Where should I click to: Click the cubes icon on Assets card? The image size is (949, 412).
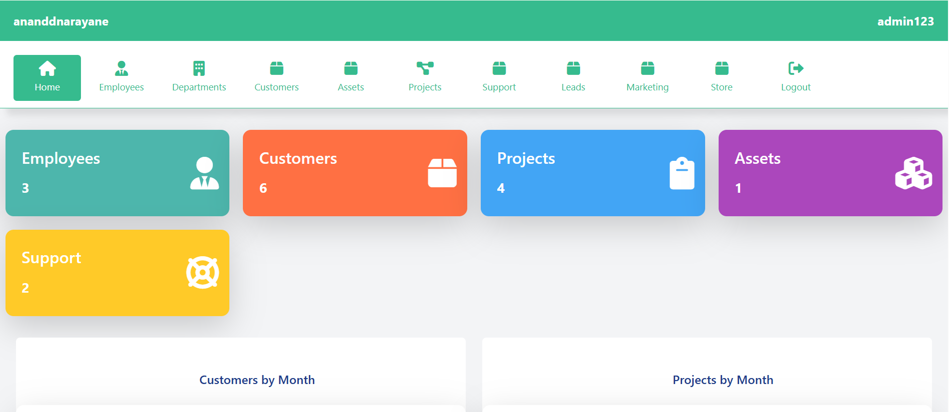[913, 173]
